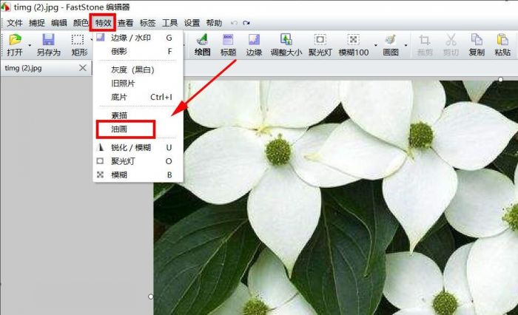518x315 pixels.
Task: Choose 聚光灯 entry in effects menu
Action: [x=138, y=161]
